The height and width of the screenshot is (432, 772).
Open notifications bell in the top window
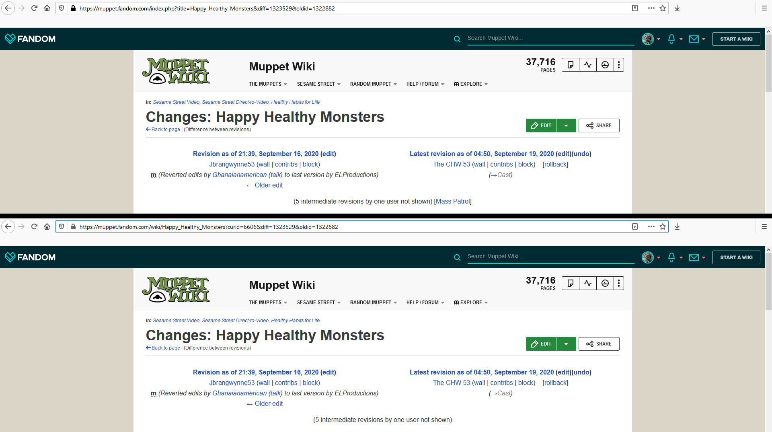click(x=671, y=39)
